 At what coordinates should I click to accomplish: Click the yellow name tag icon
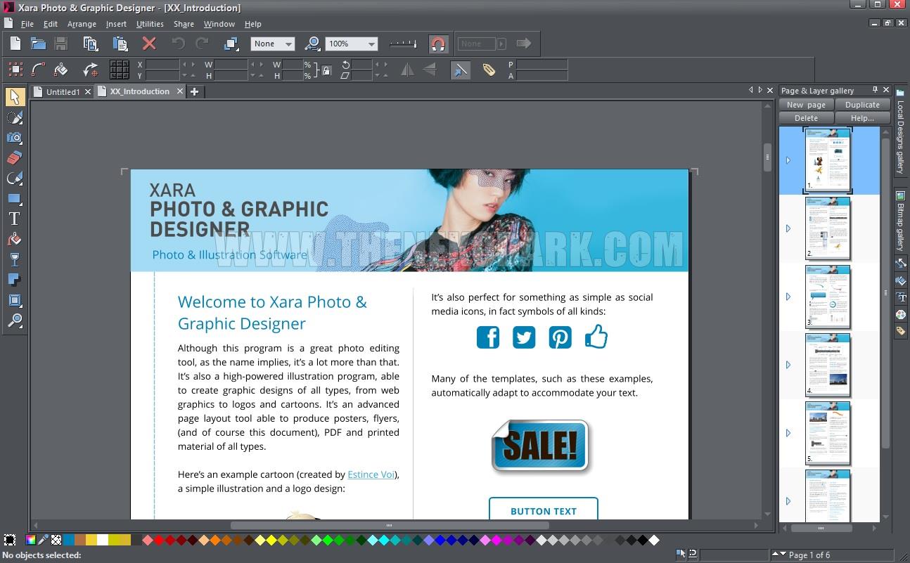tap(489, 69)
